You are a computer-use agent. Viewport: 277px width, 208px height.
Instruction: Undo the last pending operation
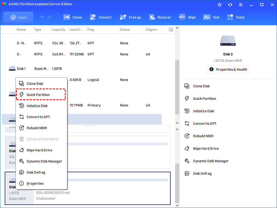(x=42, y=17)
